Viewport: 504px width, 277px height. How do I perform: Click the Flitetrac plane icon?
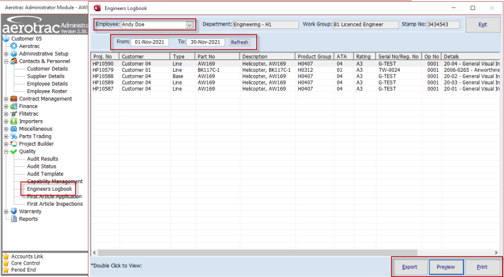[13, 114]
